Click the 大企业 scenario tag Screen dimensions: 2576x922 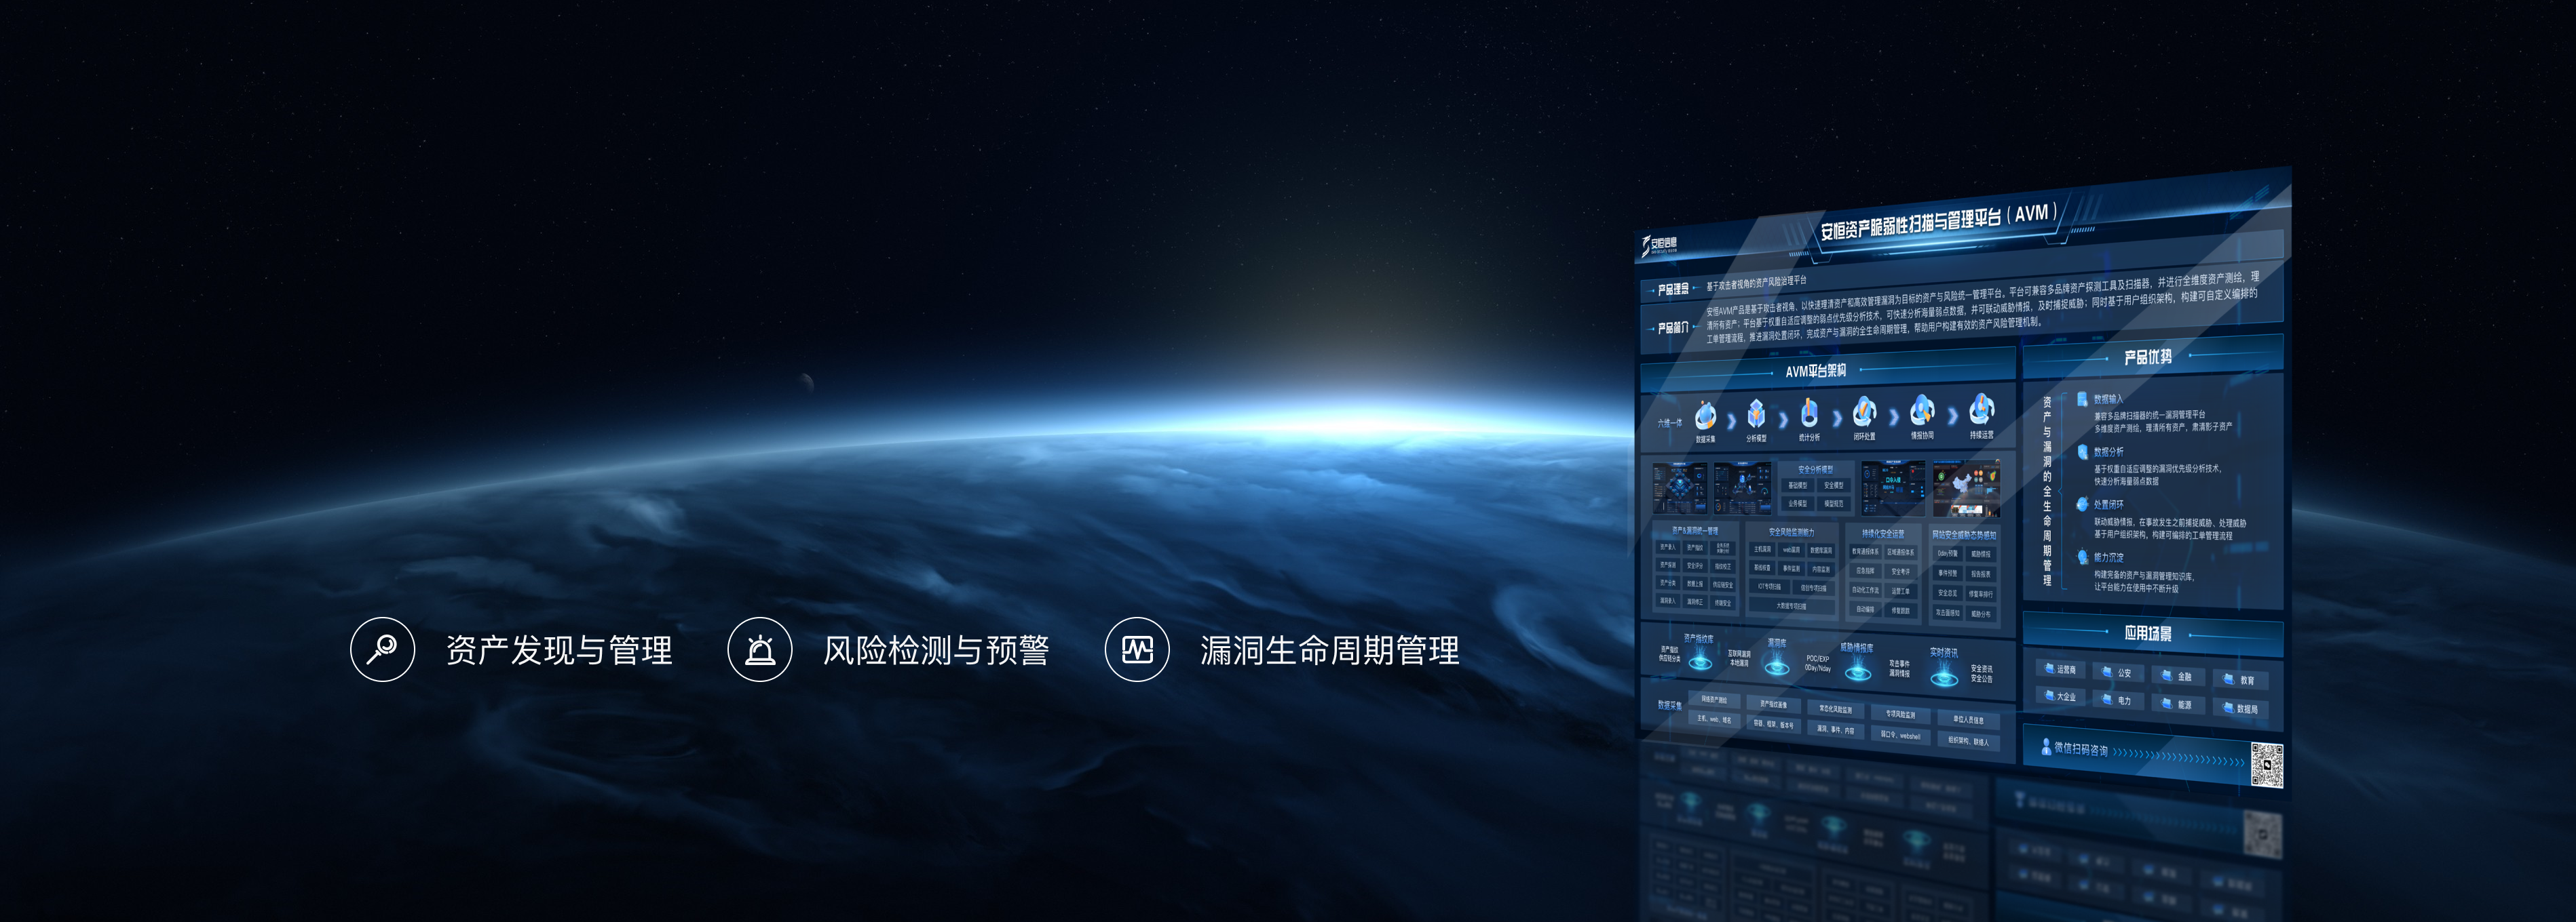pos(2060,696)
